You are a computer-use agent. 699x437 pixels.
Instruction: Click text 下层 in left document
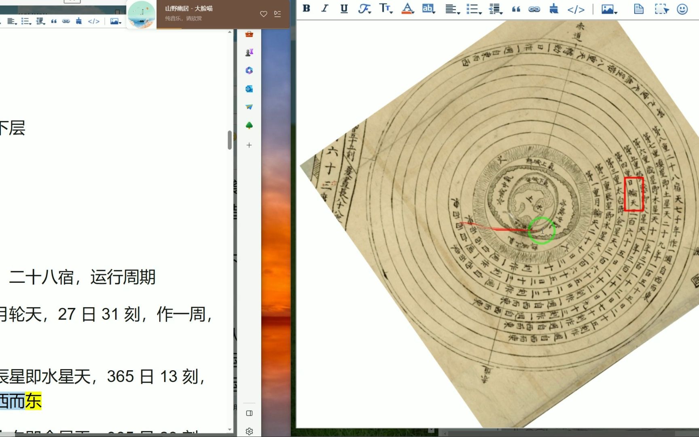click(13, 128)
